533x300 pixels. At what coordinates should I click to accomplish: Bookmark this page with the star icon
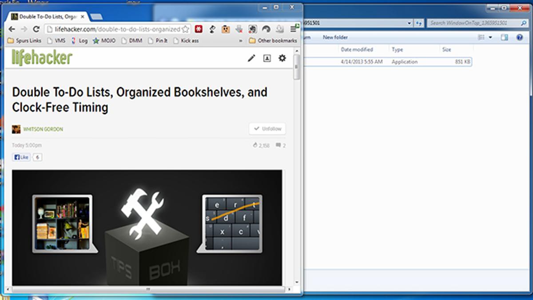(x=185, y=29)
